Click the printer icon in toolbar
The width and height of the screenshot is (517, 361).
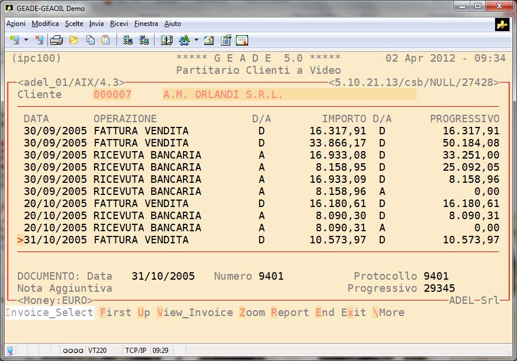(57, 40)
